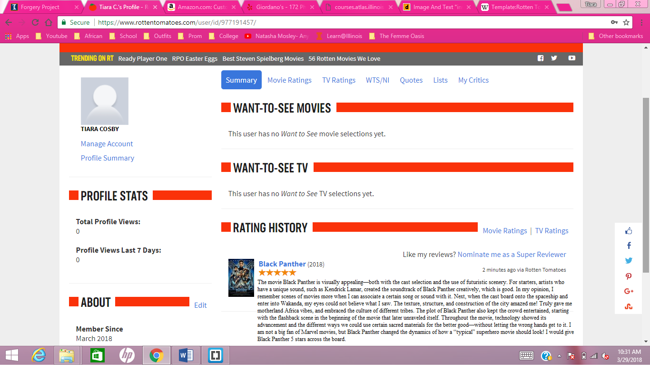
Task: Open the Outfits bookmark folder
Action: tap(157, 36)
